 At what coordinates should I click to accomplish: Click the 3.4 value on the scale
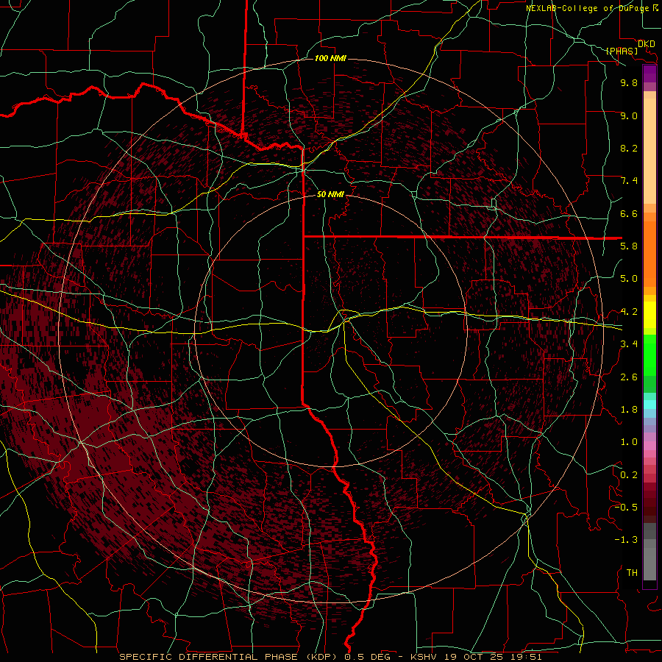point(629,344)
